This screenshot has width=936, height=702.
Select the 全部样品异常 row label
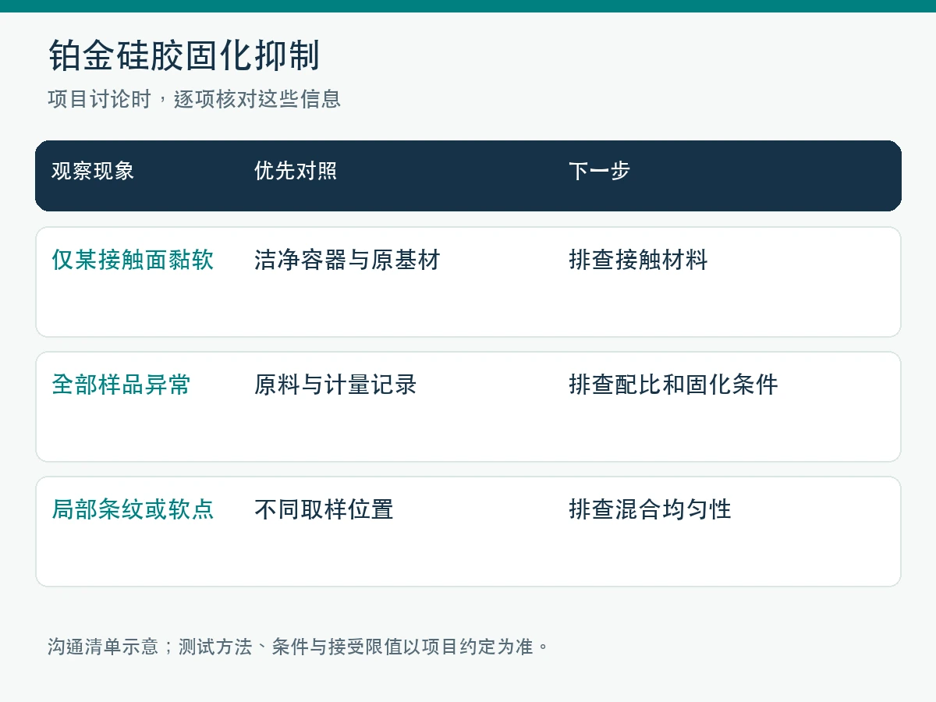click(121, 385)
